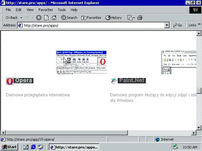Click the Forward arrow button
Image resolution: width=202 pixels, height=151 pixels.
click(27, 18)
